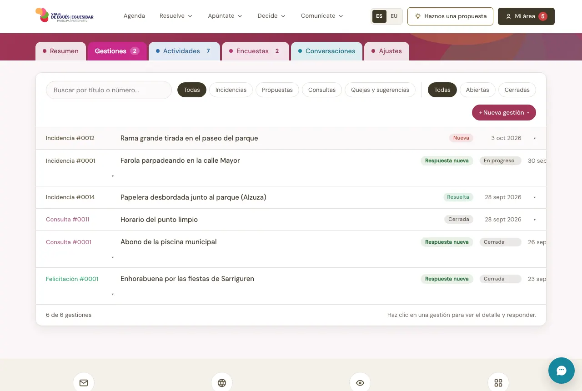The image size is (582, 391).
Task: Expand the Incidencia #0014 row arrow
Action: [x=535, y=197]
